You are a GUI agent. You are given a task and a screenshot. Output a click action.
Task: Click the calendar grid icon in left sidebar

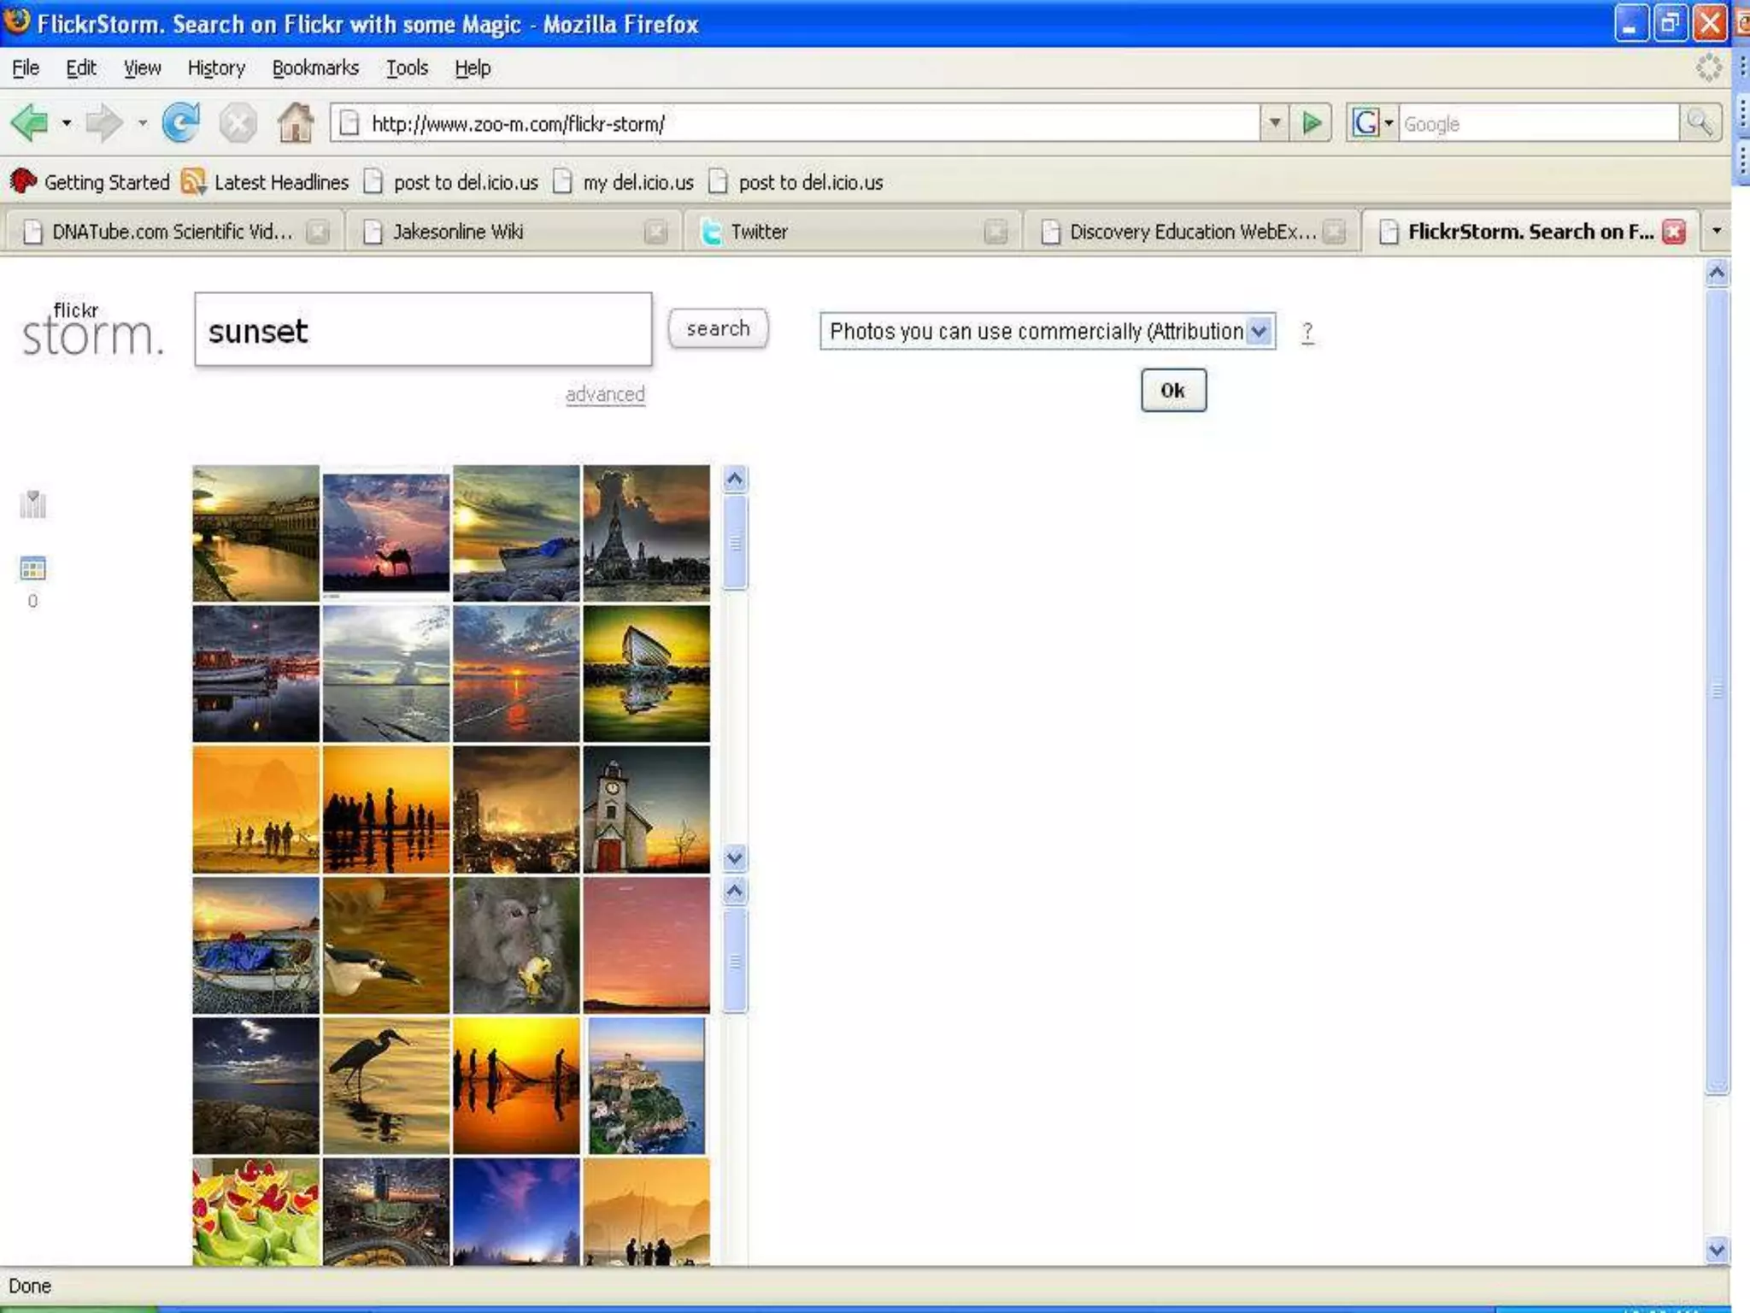tap(32, 568)
